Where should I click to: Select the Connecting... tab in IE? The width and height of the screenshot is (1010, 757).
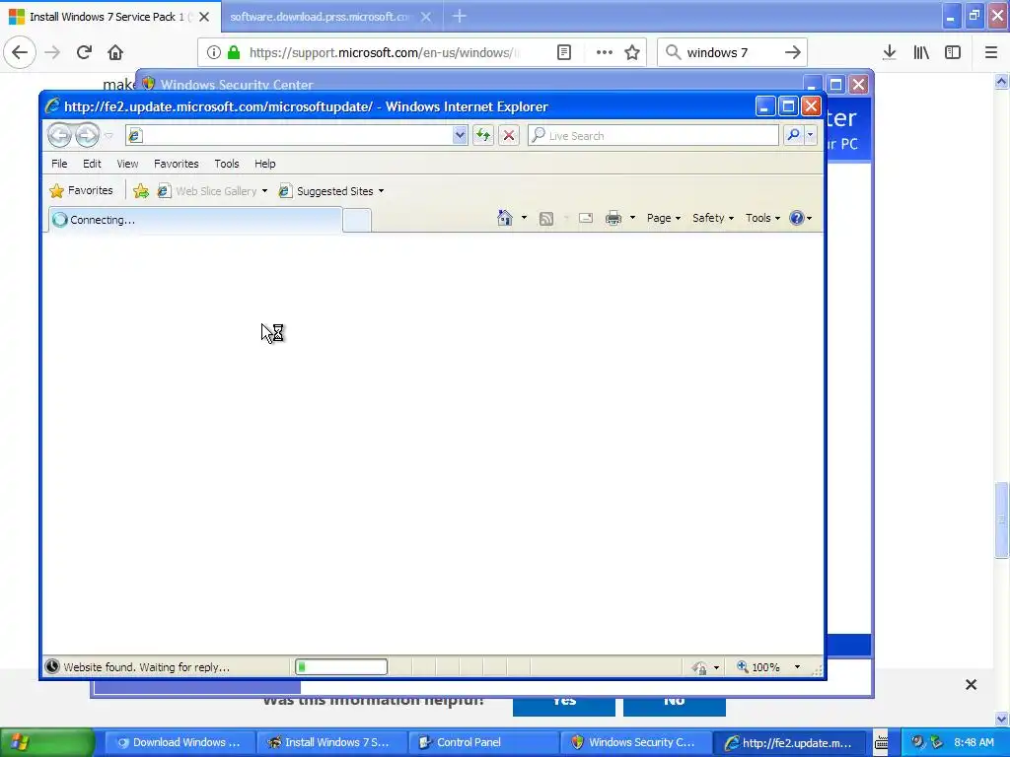click(195, 220)
